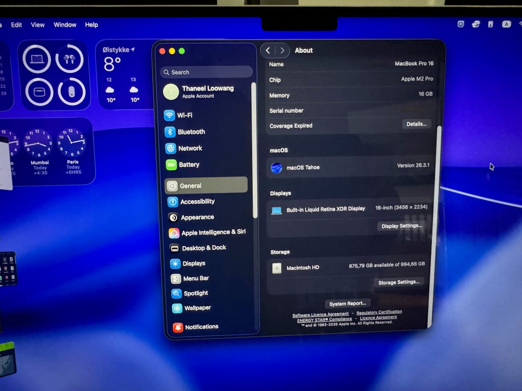Click the AirPods case battery ring

[39, 92]
